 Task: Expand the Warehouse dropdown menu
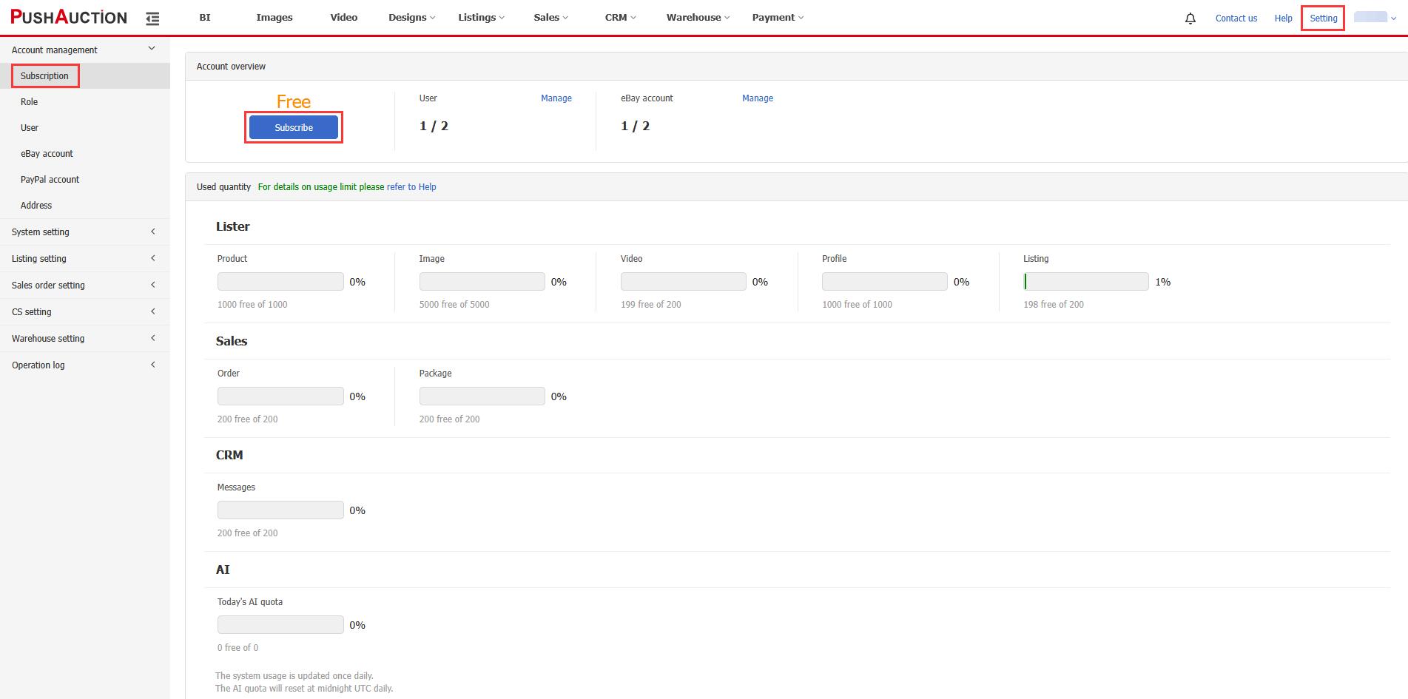[x=698, y=18]
